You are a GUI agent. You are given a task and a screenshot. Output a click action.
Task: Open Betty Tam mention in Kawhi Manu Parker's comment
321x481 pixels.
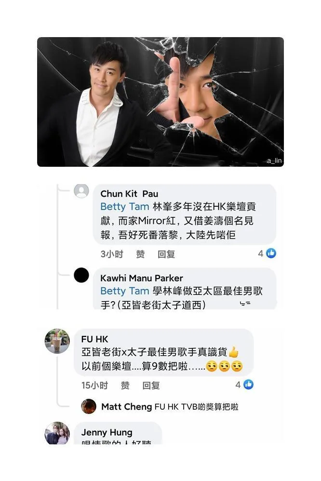point(125,291)
